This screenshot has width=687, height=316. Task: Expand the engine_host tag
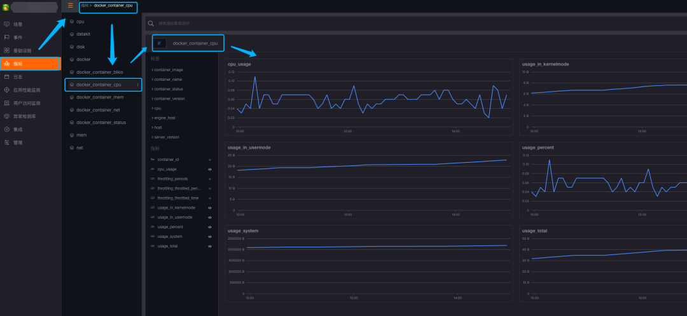tap(164, 118)
